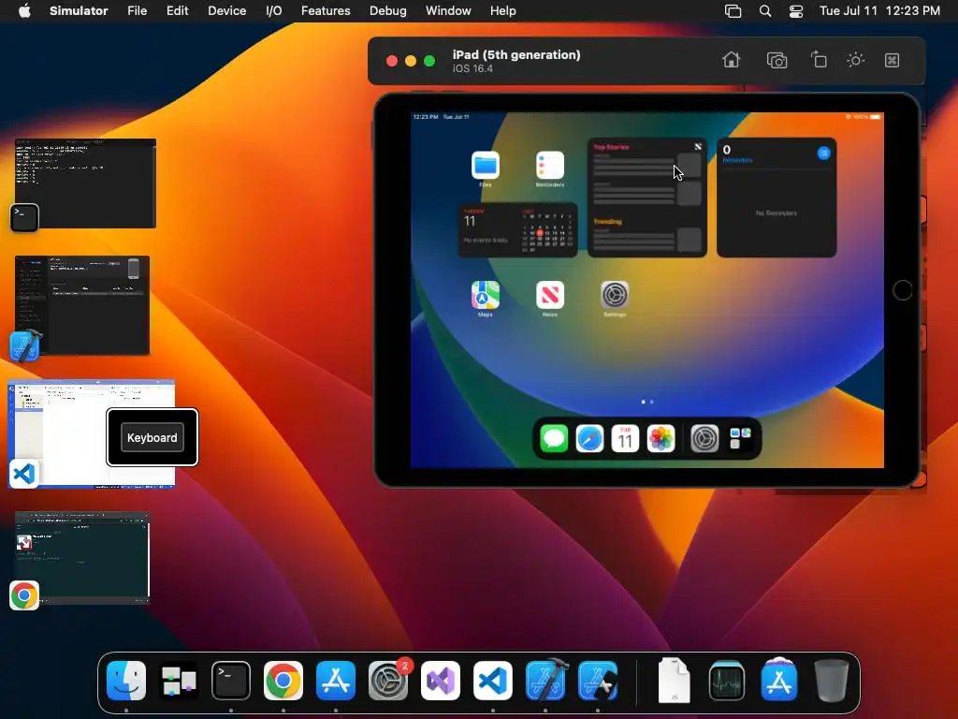
Task: Open Google Chrome from the macOS Dock
Action: [283, 681]
